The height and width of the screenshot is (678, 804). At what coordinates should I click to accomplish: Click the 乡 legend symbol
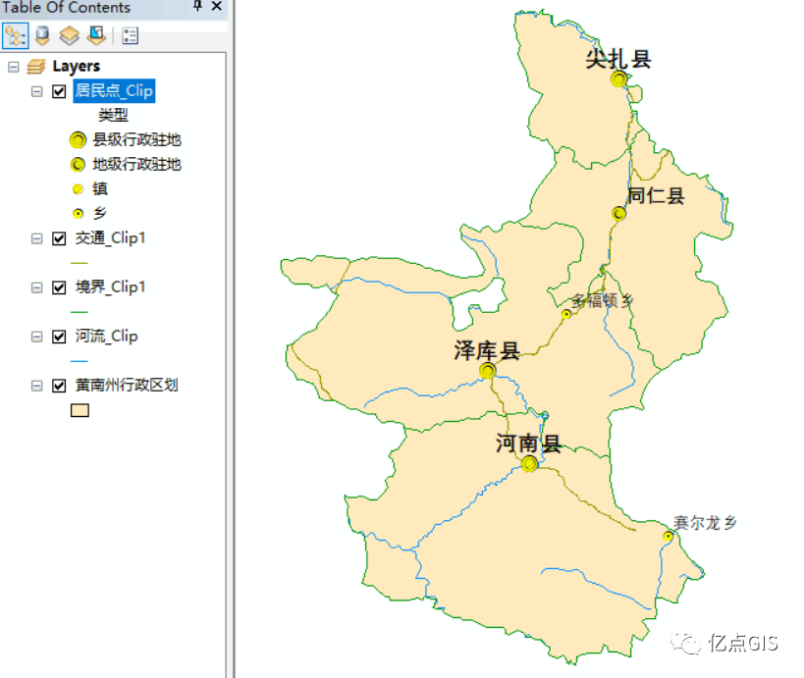coord(78,213)
